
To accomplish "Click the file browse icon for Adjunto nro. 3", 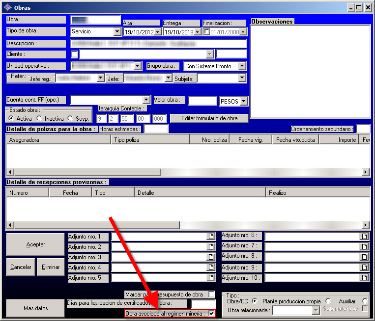I will point(212,257).
